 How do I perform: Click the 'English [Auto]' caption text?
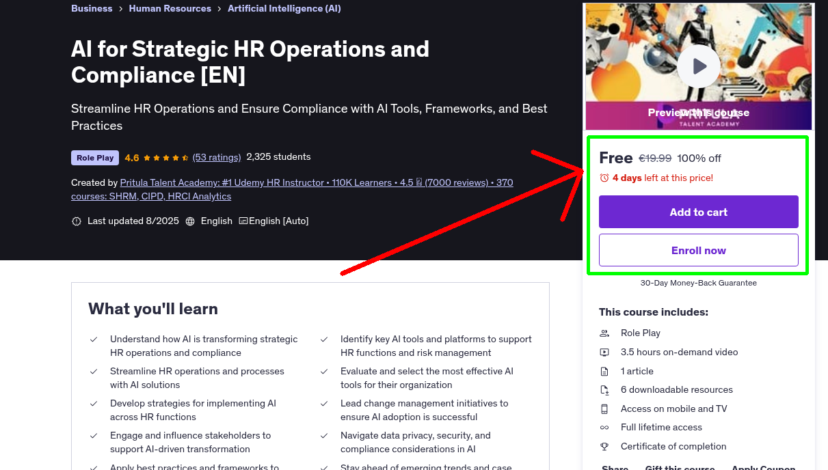279,221
